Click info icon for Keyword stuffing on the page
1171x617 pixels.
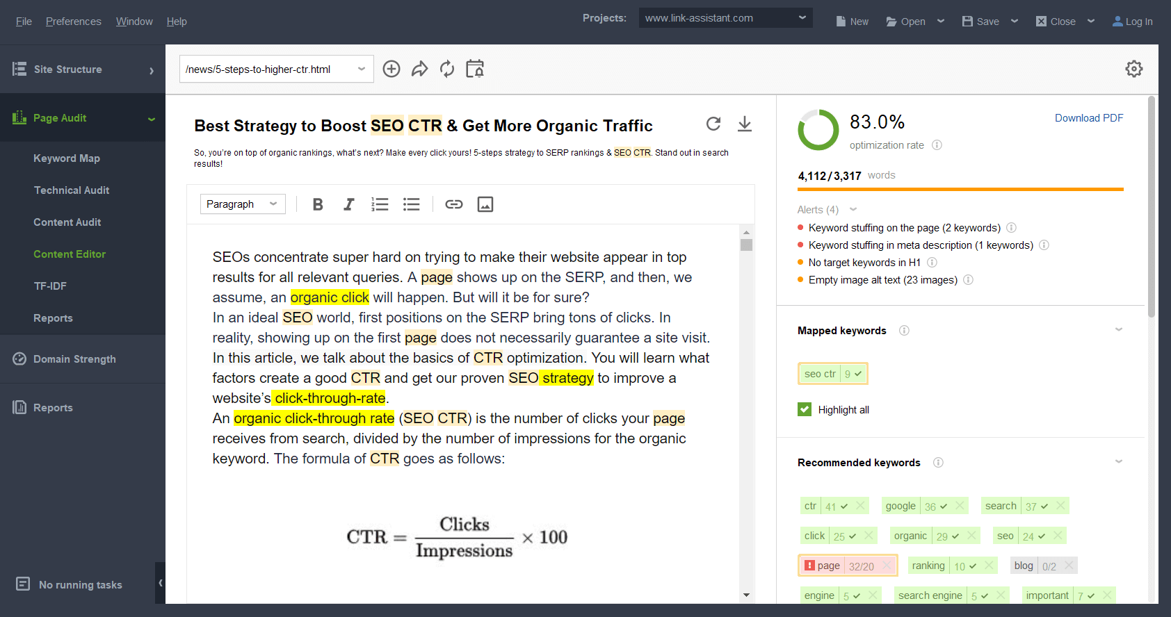tap(1011, 228)
